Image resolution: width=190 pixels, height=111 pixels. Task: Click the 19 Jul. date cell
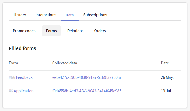166,91
